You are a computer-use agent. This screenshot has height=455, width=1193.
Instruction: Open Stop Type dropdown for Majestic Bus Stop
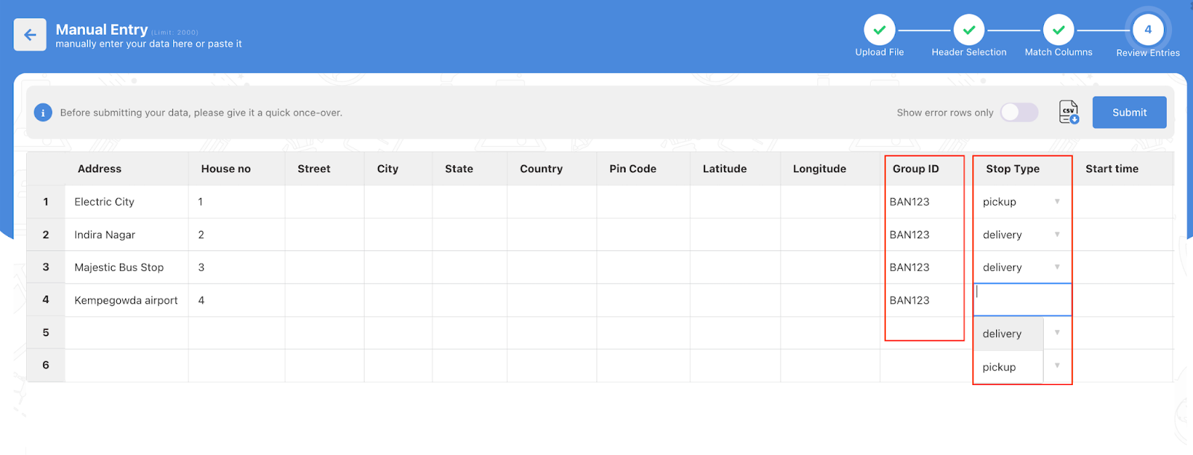1057,267
